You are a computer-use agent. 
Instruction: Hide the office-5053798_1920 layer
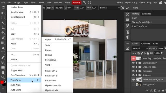[133, 80]
